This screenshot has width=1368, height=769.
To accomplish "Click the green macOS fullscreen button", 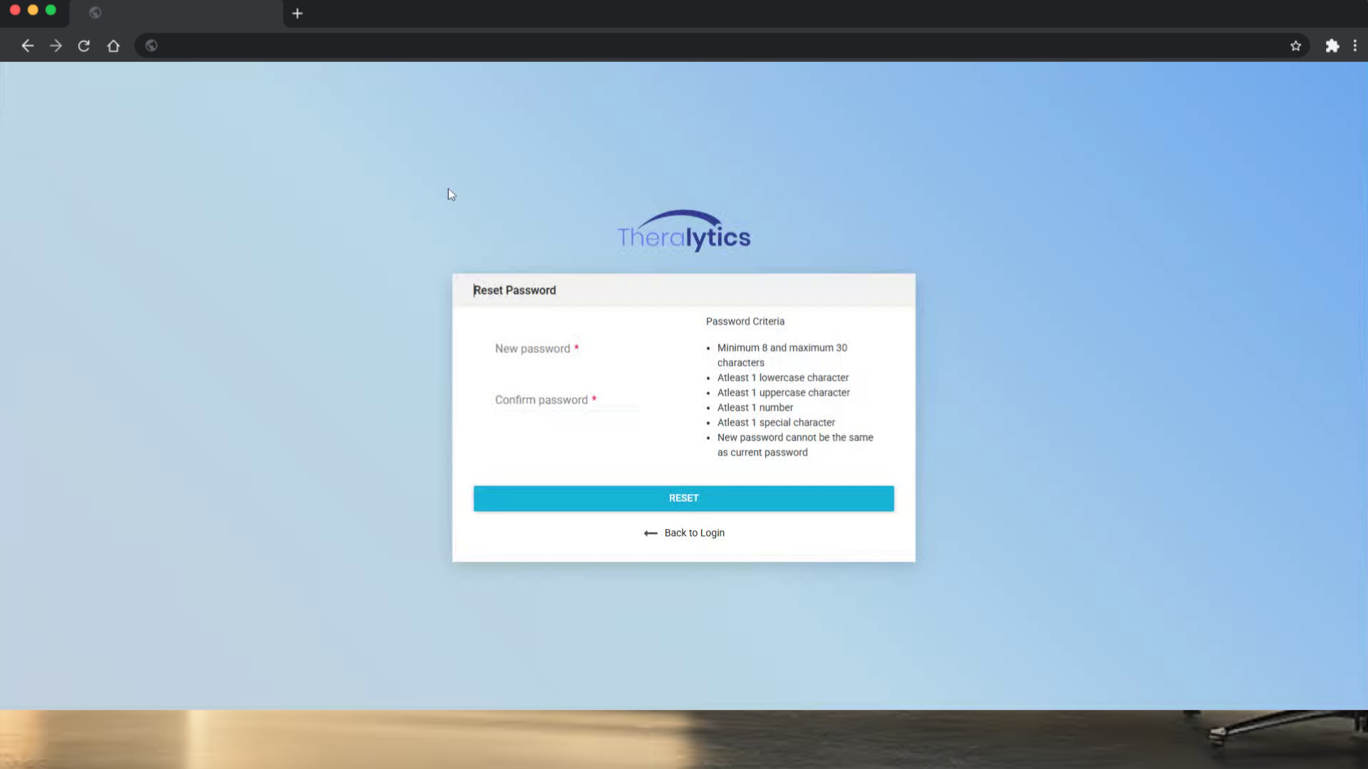I will [51, 10].
